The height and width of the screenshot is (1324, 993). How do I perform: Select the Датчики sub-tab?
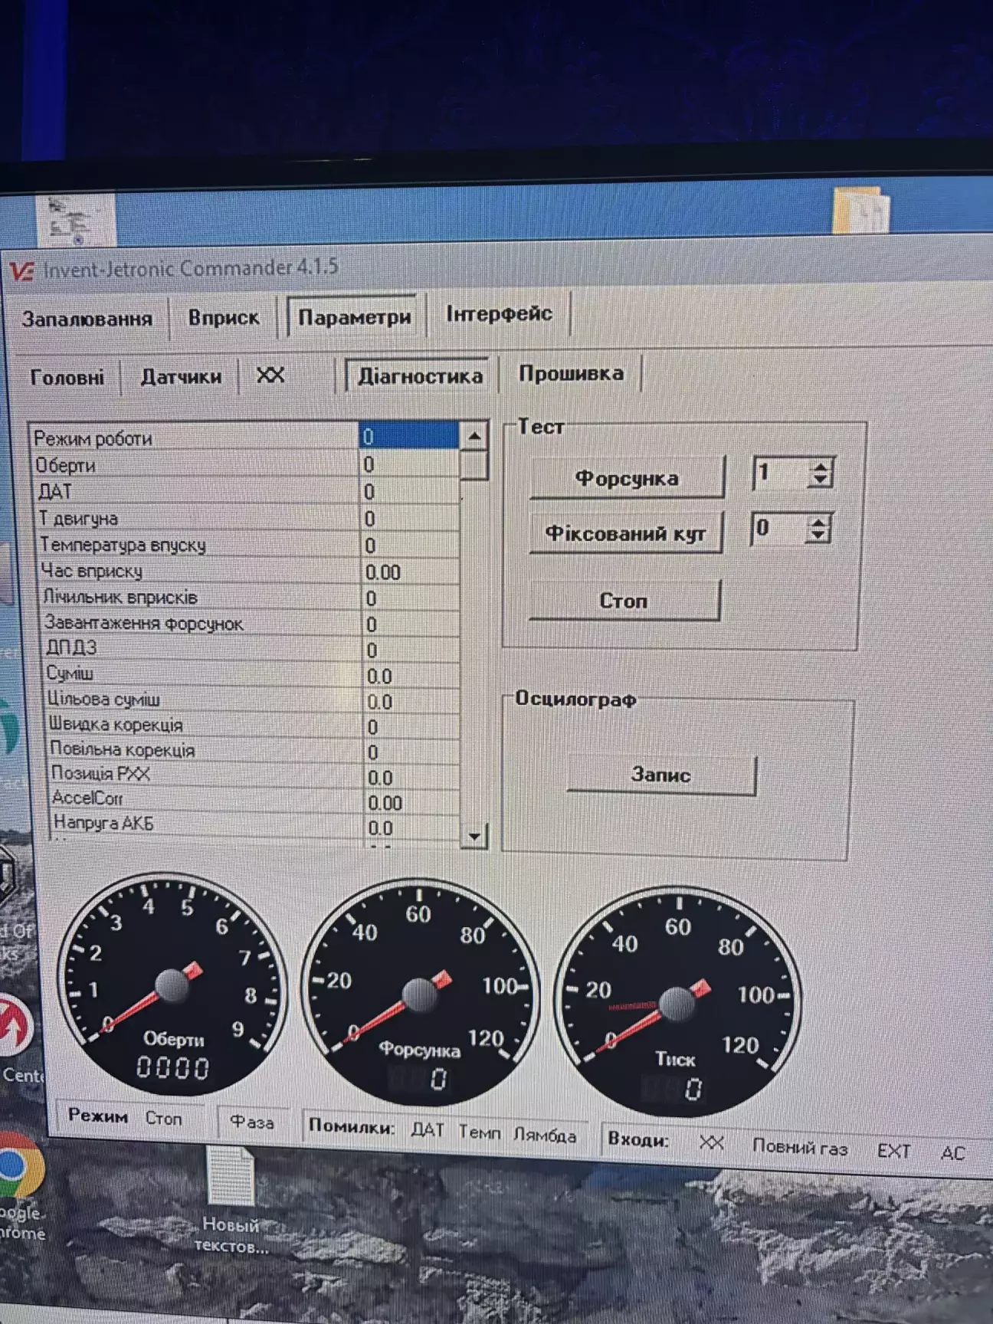coord(181,377)
